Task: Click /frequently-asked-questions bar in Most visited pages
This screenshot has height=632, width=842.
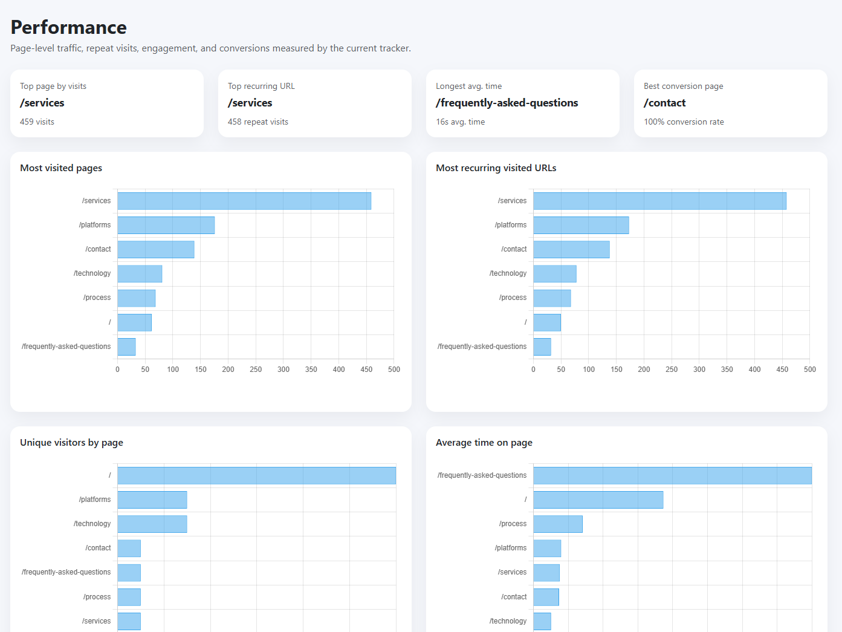Action: click(x=126, y=347)
